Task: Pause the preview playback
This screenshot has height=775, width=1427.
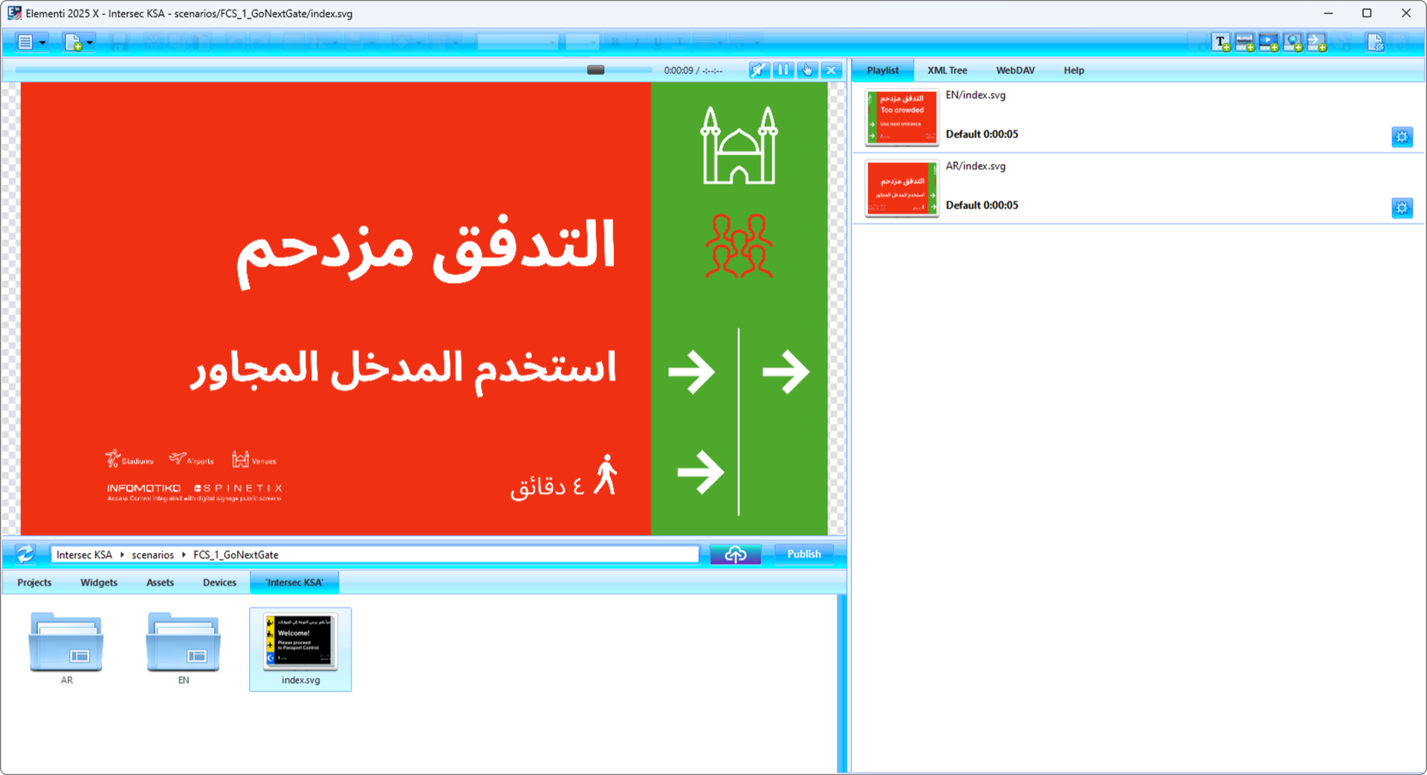Action: coord(783,69)
